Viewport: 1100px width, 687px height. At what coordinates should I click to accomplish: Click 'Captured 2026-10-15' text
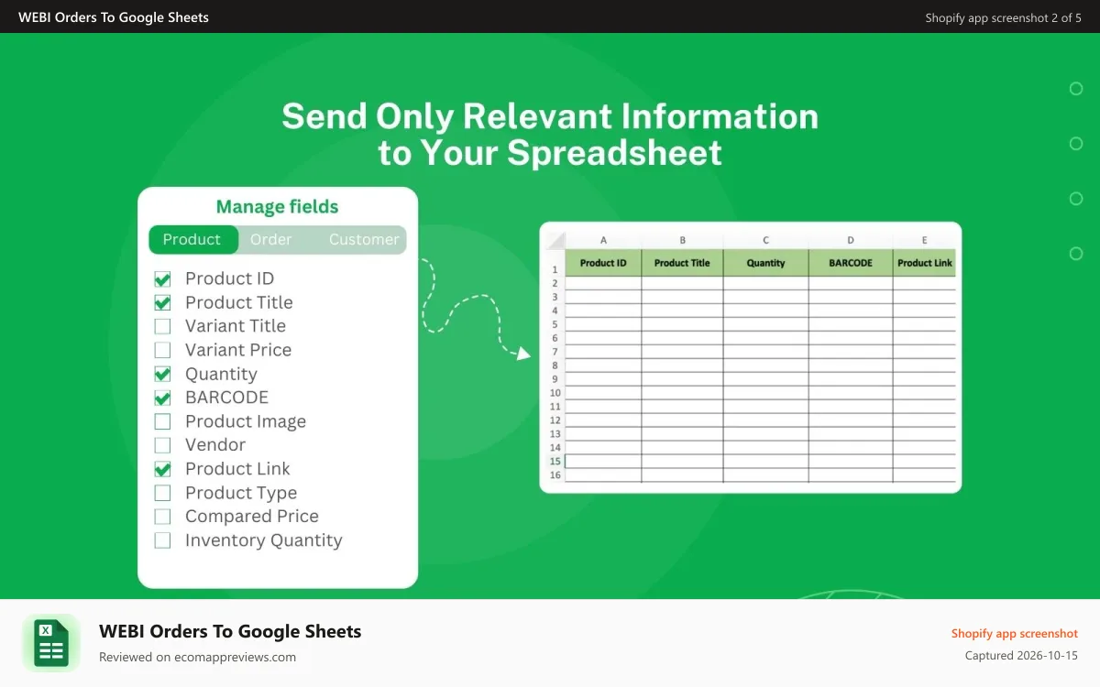1021,656
